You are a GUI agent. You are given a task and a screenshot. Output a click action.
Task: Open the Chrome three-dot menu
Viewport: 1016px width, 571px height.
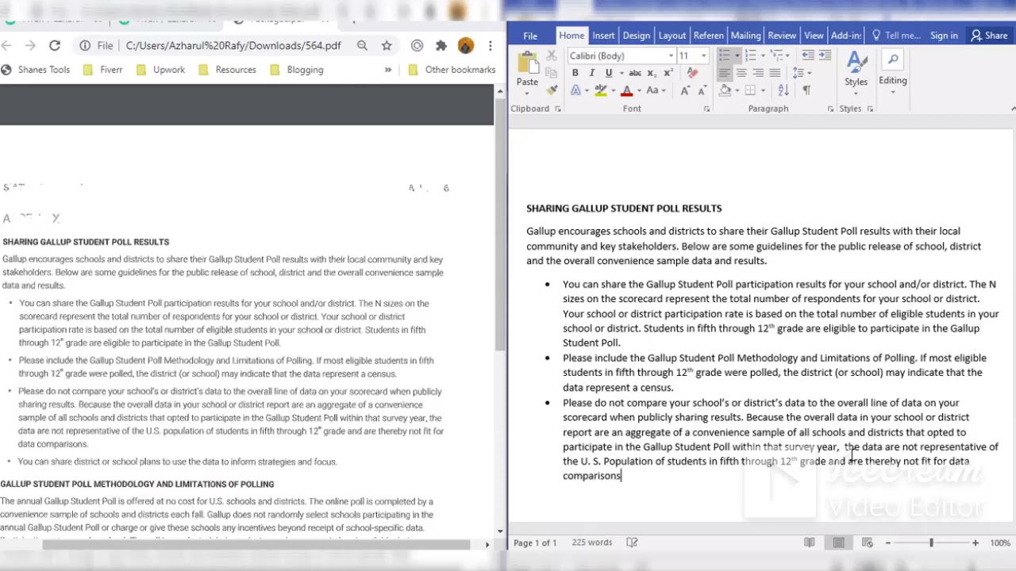(491, 46)
